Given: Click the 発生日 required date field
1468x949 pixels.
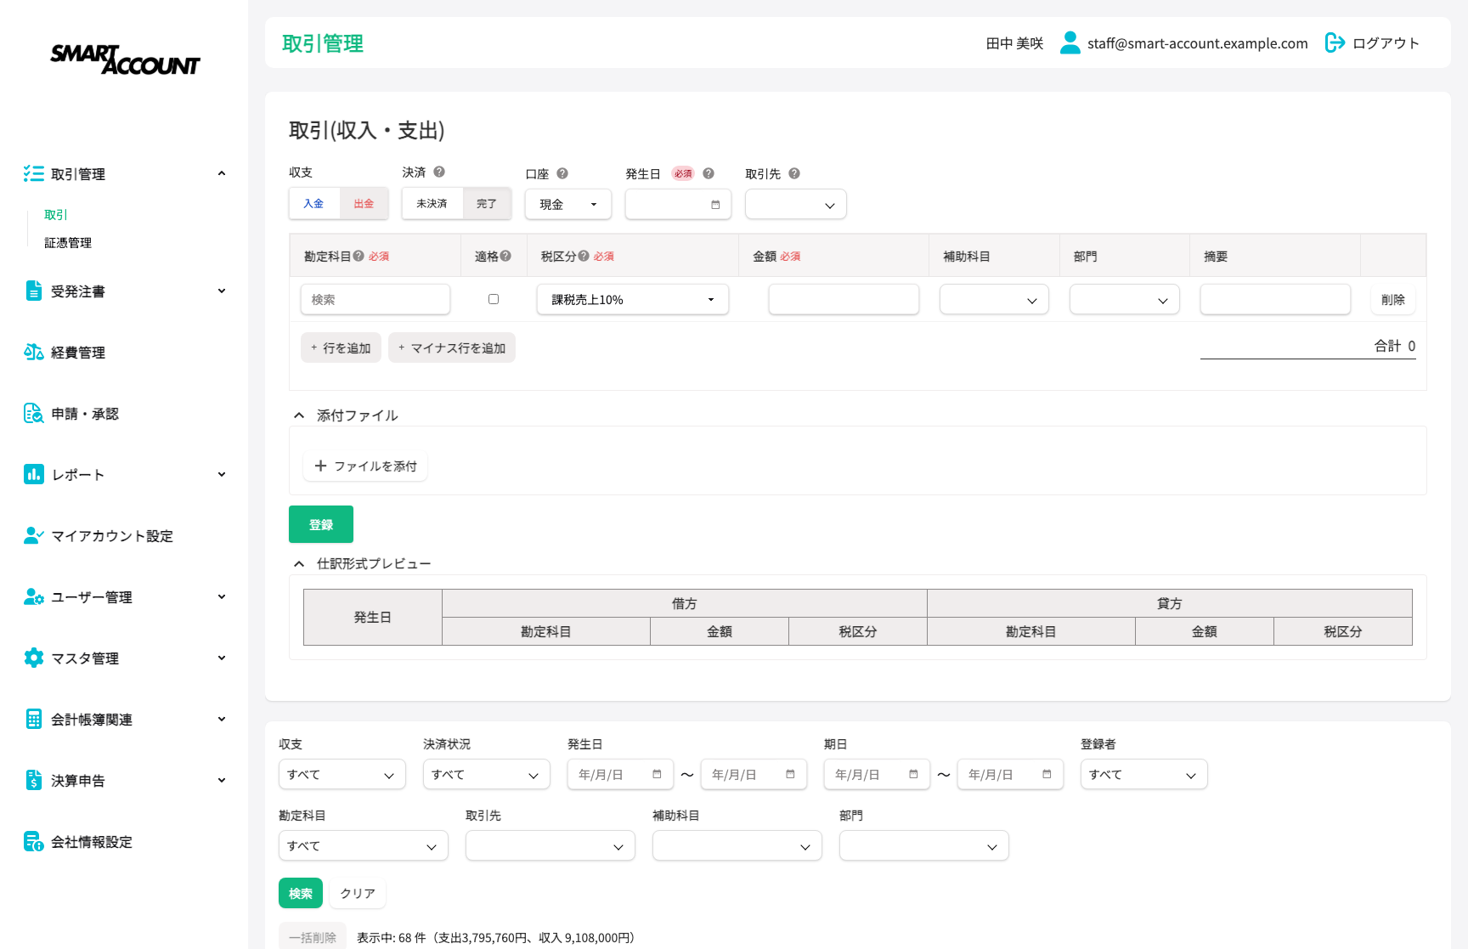Looking at the screenshot, I should [x=678, y=204].
